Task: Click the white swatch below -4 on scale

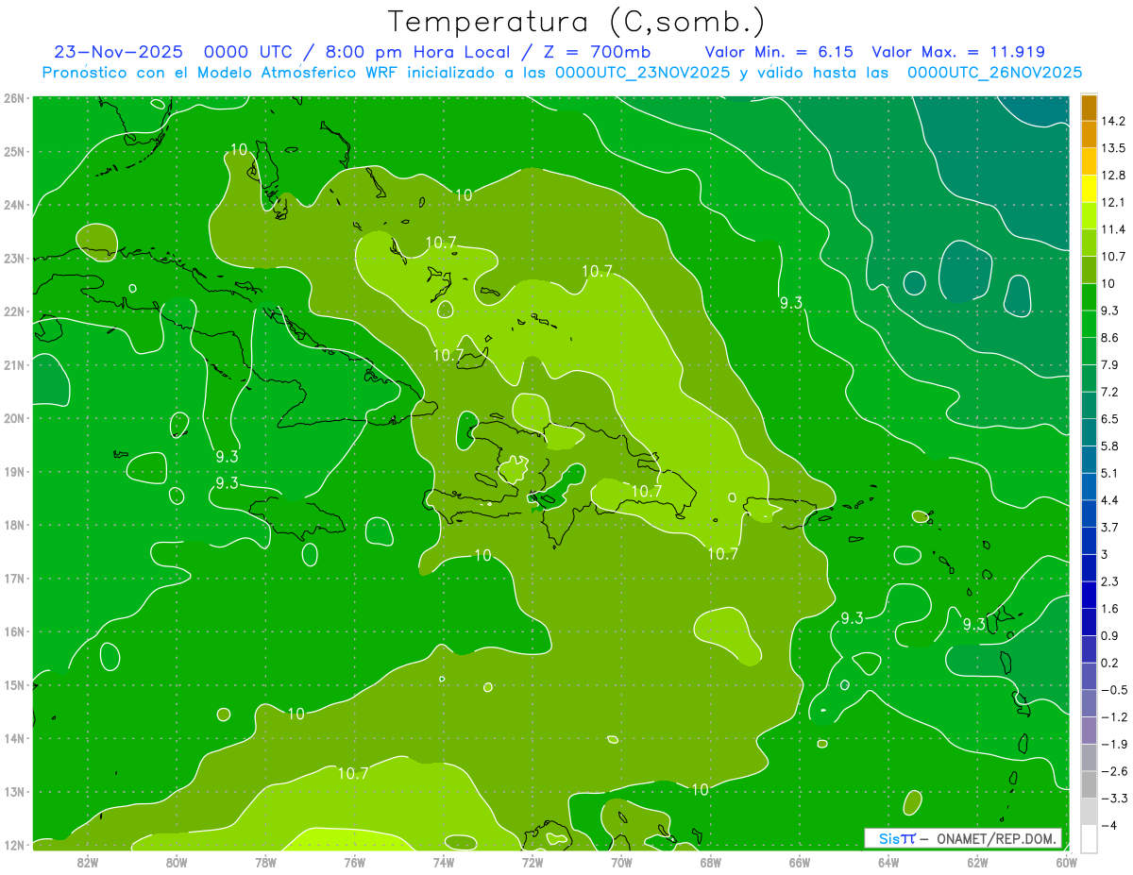Action: [1089, 838]
